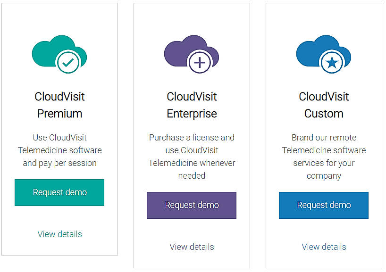Click Request demo for CloudVisit Enterprise
The height and width of the screenshot is (272, 386).
(192, 205)
